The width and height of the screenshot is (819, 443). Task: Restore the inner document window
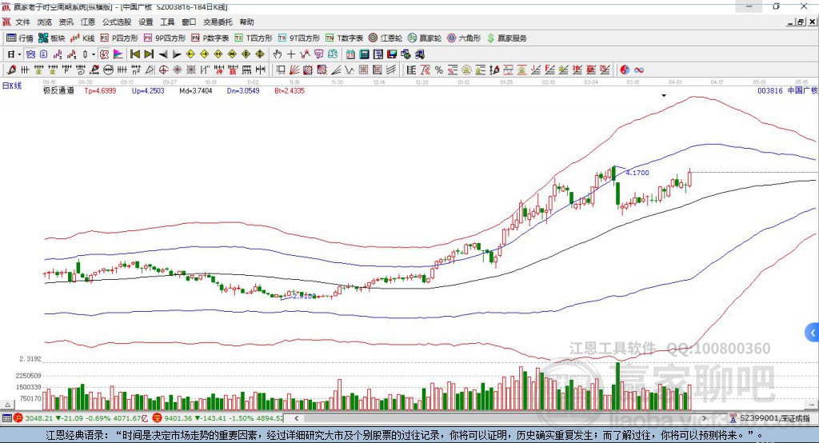coord(801,22)
